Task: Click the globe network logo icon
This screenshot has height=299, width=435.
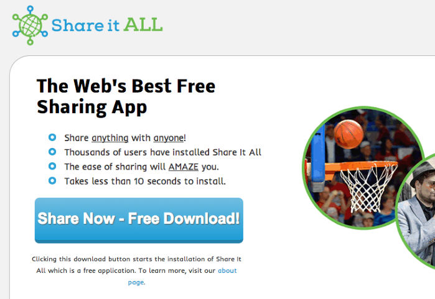Action: pyautogui.click(x=30, y=25)
